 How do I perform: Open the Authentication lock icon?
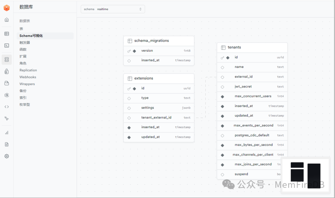pyautogui.click(x=7, y=72)
